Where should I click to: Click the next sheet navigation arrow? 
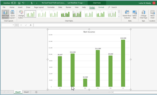click(x=8, y=92)
